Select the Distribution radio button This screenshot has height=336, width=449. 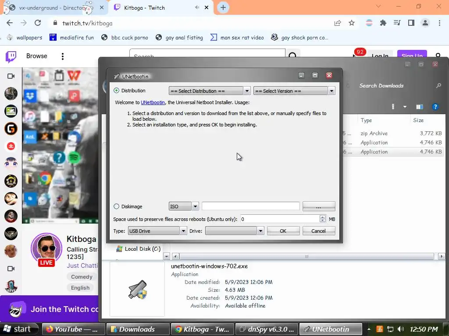tap(116, 91)
